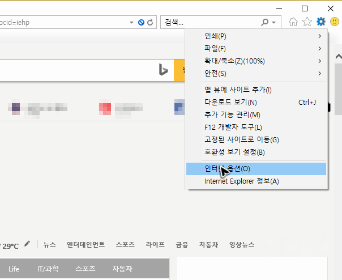The width and height of the screenshot is (342, 280).
Task: Refresh the page with reload icon
Action: (150, 22)
